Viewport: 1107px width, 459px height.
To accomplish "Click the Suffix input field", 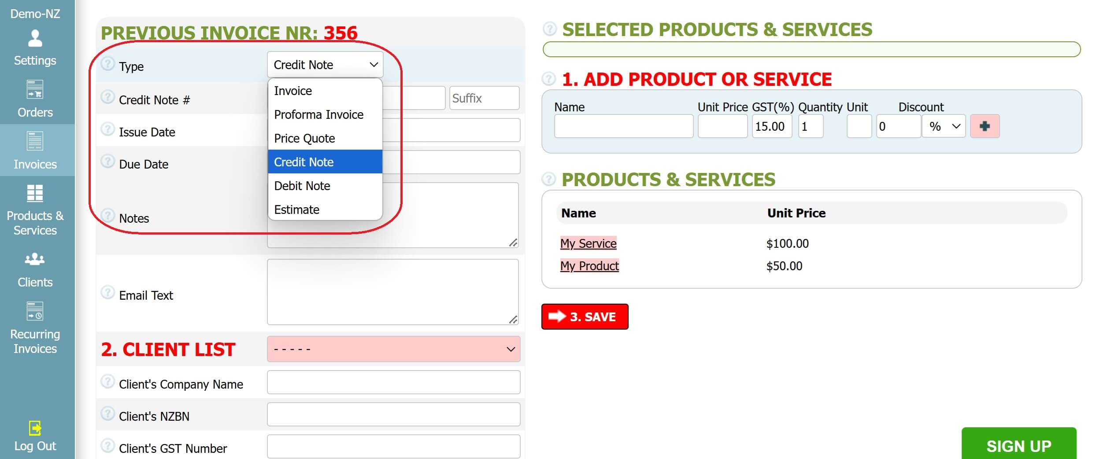I will [484, 98].
